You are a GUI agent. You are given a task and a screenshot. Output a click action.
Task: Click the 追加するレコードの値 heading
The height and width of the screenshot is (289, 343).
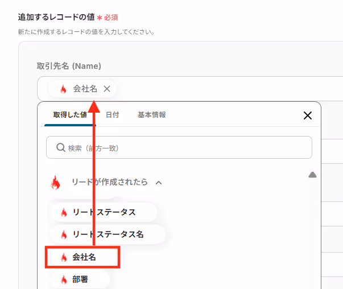pyautogui.click(x=56, y=17)
